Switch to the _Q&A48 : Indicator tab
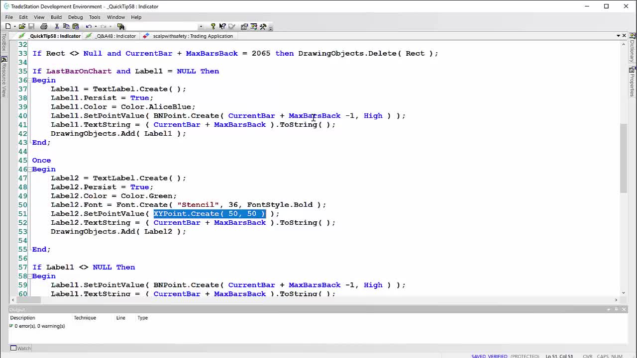This screenshot has height=358, width=637. pyautogui.click(x=111, y=36)
